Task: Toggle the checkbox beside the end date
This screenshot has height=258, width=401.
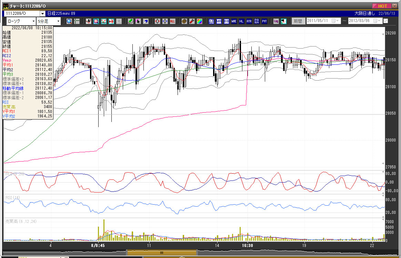Action: tap(385, 21)
